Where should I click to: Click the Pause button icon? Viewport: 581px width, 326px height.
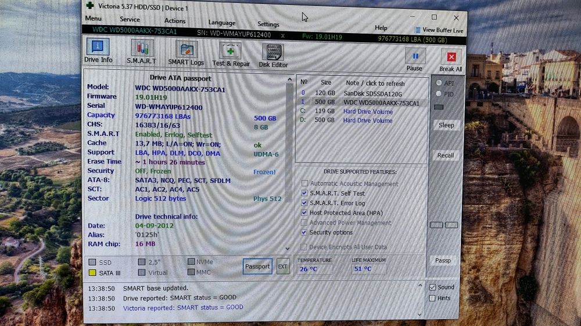tap(415, 56)
